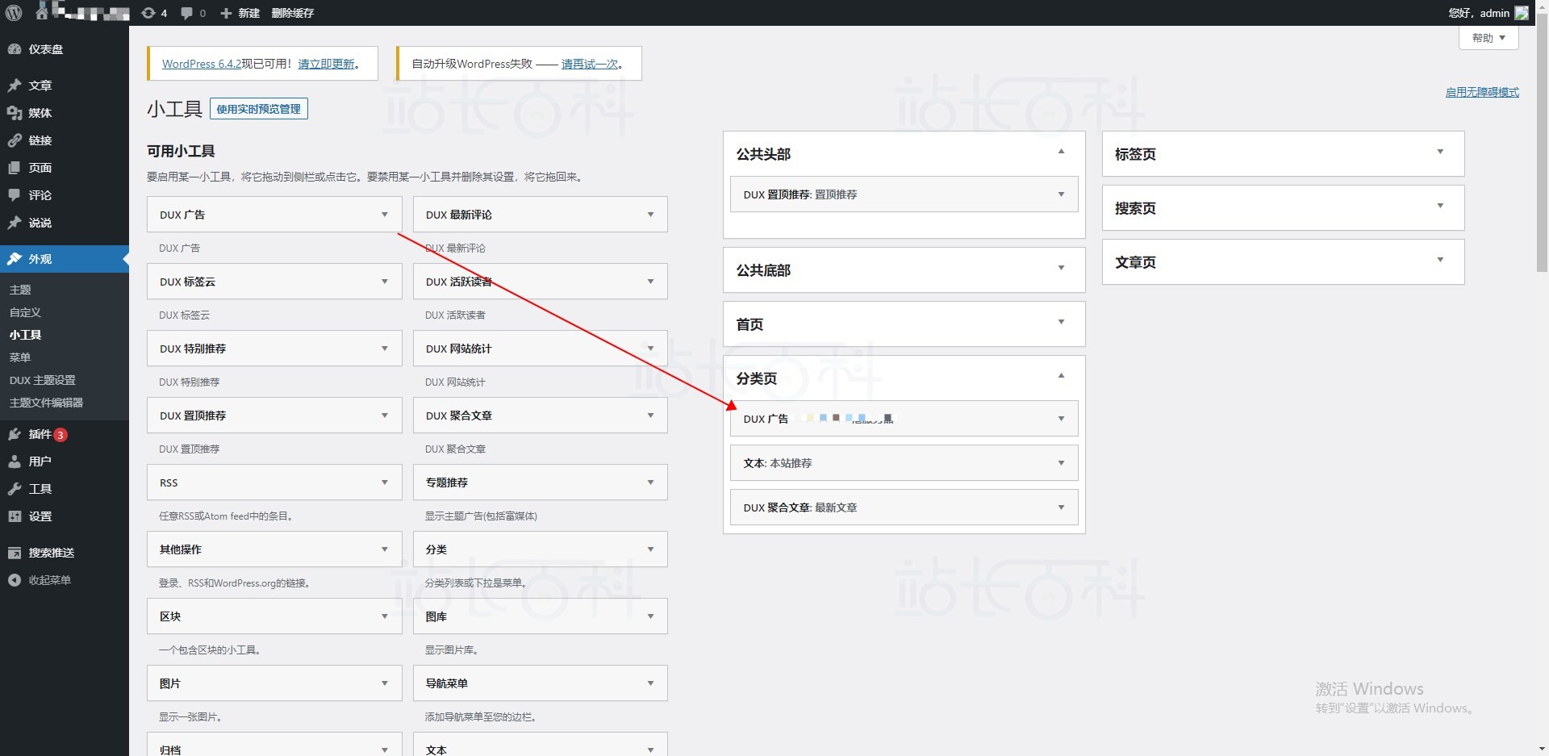The height and width of the screenshot is (756, 1549).
Task: Click the speech bubble icon beside 评论
Action: (15, 195)
